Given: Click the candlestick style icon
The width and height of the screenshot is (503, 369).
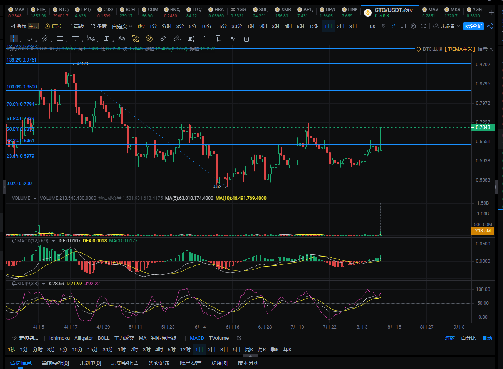Looking at the screenshot, I should [x=191, y=38].
